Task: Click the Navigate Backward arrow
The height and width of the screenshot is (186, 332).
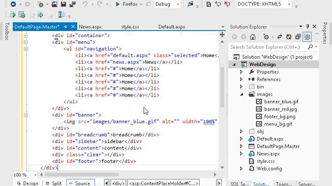Action: (x=13, y=4)
